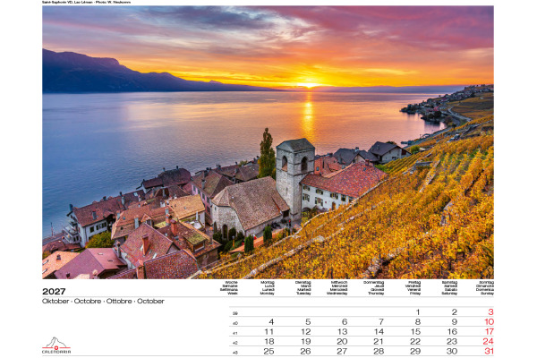
Task: Choose Tuesday date 5
Action: (x=308, y=322)
